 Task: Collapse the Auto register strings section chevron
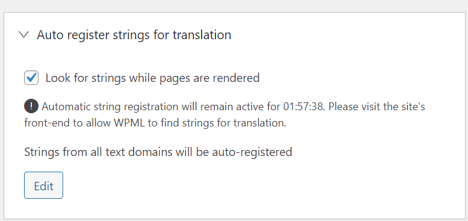pos(23,35)
